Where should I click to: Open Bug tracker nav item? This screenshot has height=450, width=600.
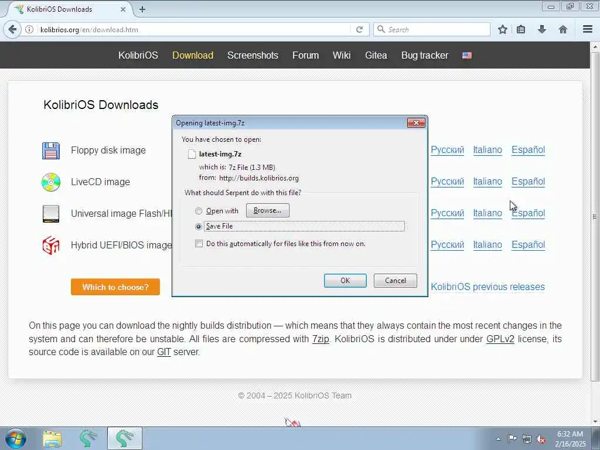point(425,56)
